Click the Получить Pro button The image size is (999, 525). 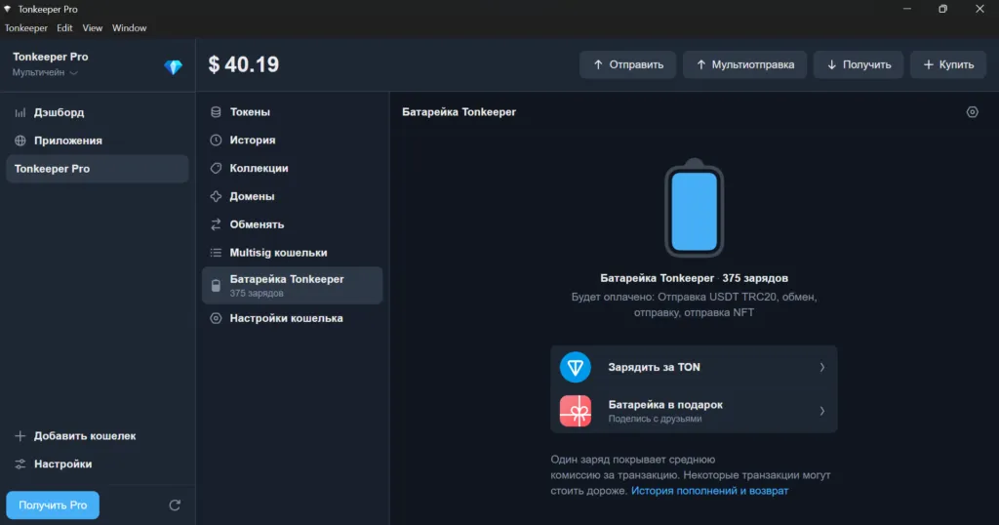(53, 505)
